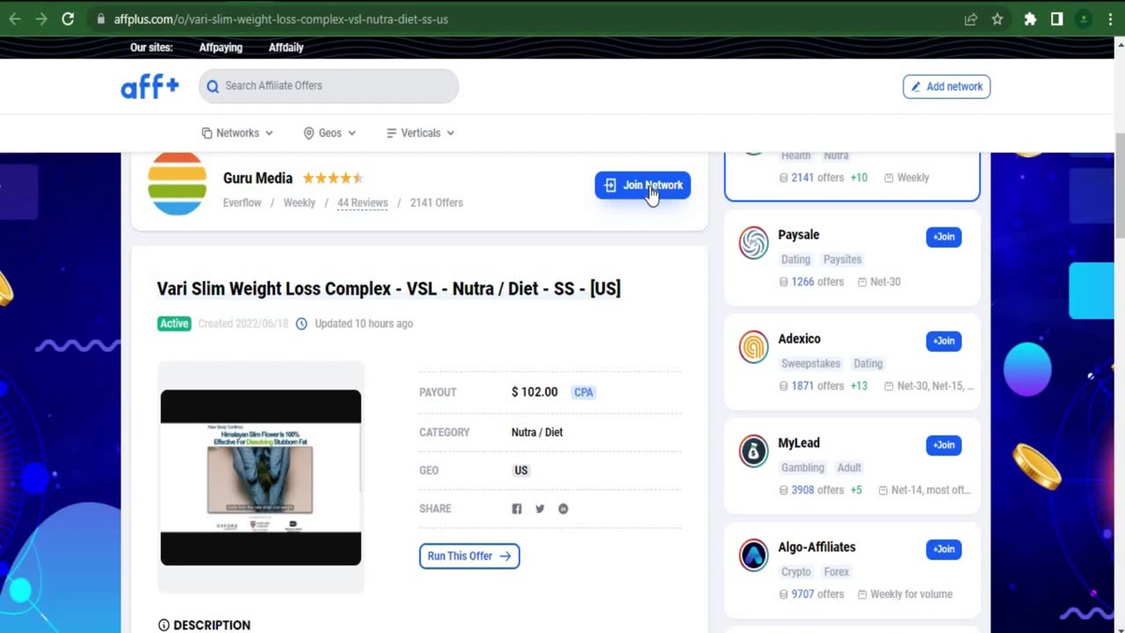The height and width of the screenshot is (633, 1125).
Task: Share offer on Facebook icon
Action: coord(517,509)
